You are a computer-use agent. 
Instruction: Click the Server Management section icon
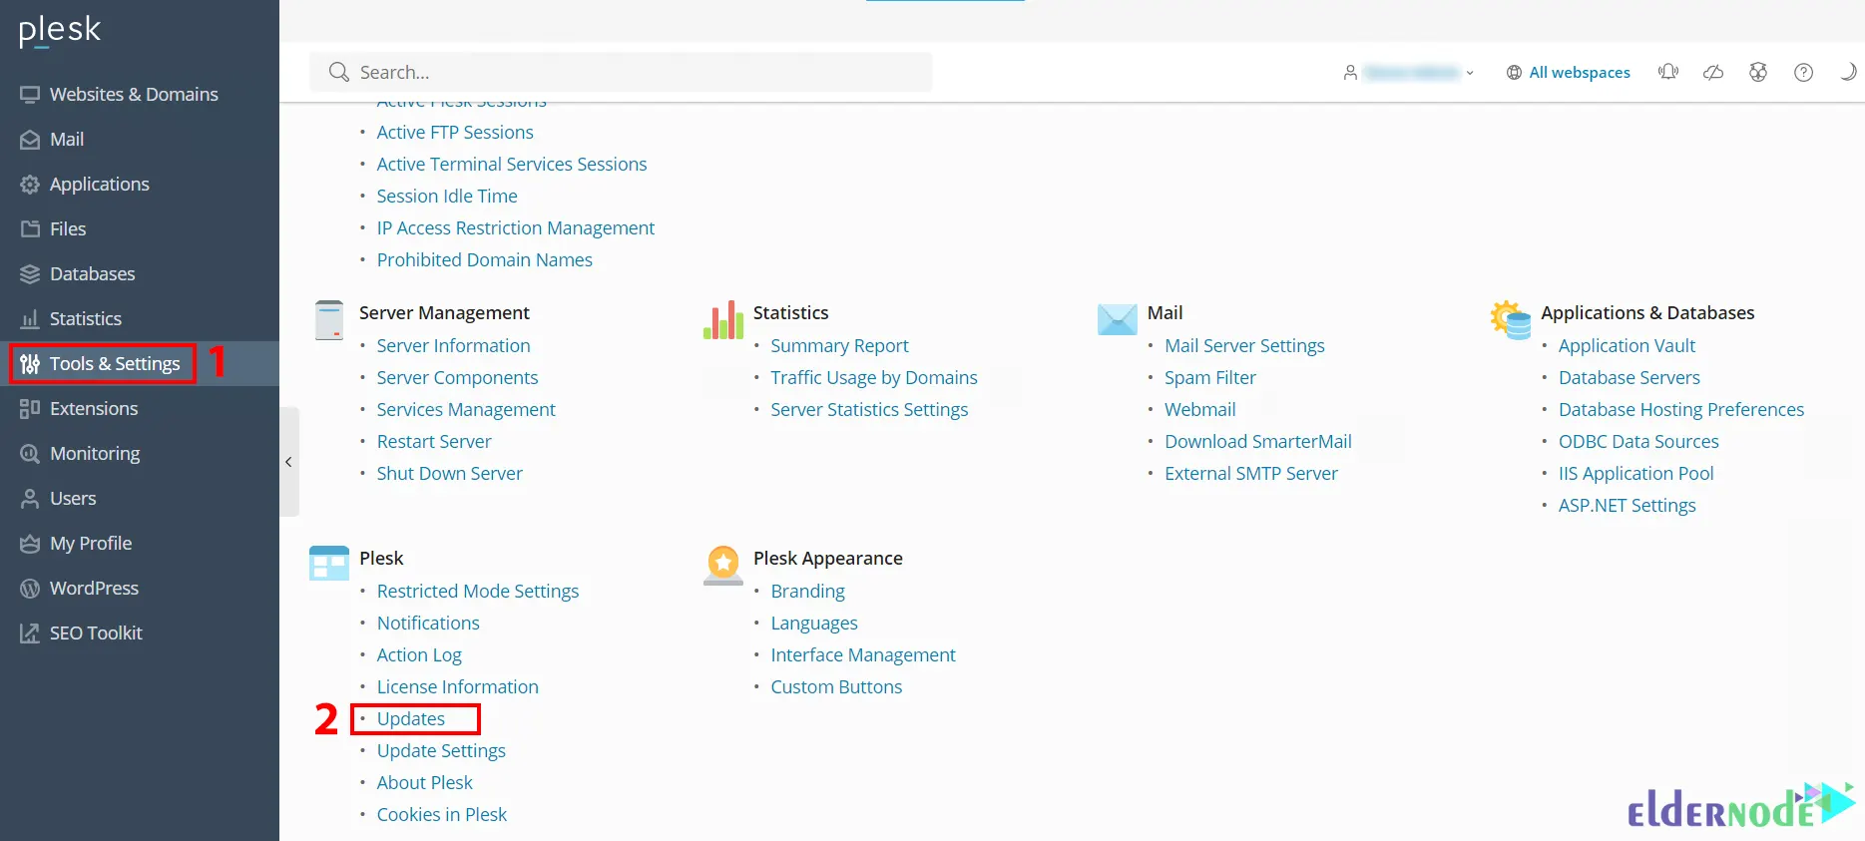(x=328, y=320)
